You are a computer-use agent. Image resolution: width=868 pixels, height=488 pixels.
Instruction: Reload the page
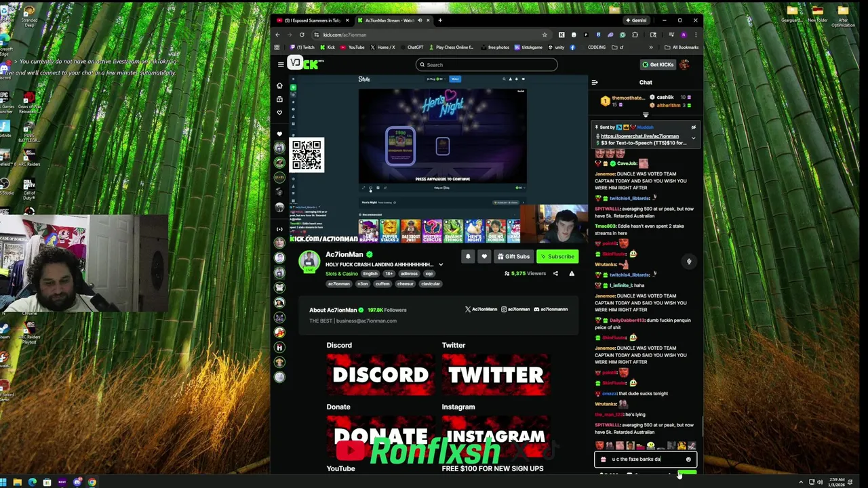(302, 35)
